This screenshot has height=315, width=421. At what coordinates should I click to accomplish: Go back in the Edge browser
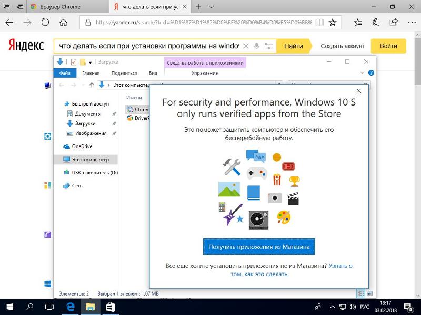click(9, 23)
